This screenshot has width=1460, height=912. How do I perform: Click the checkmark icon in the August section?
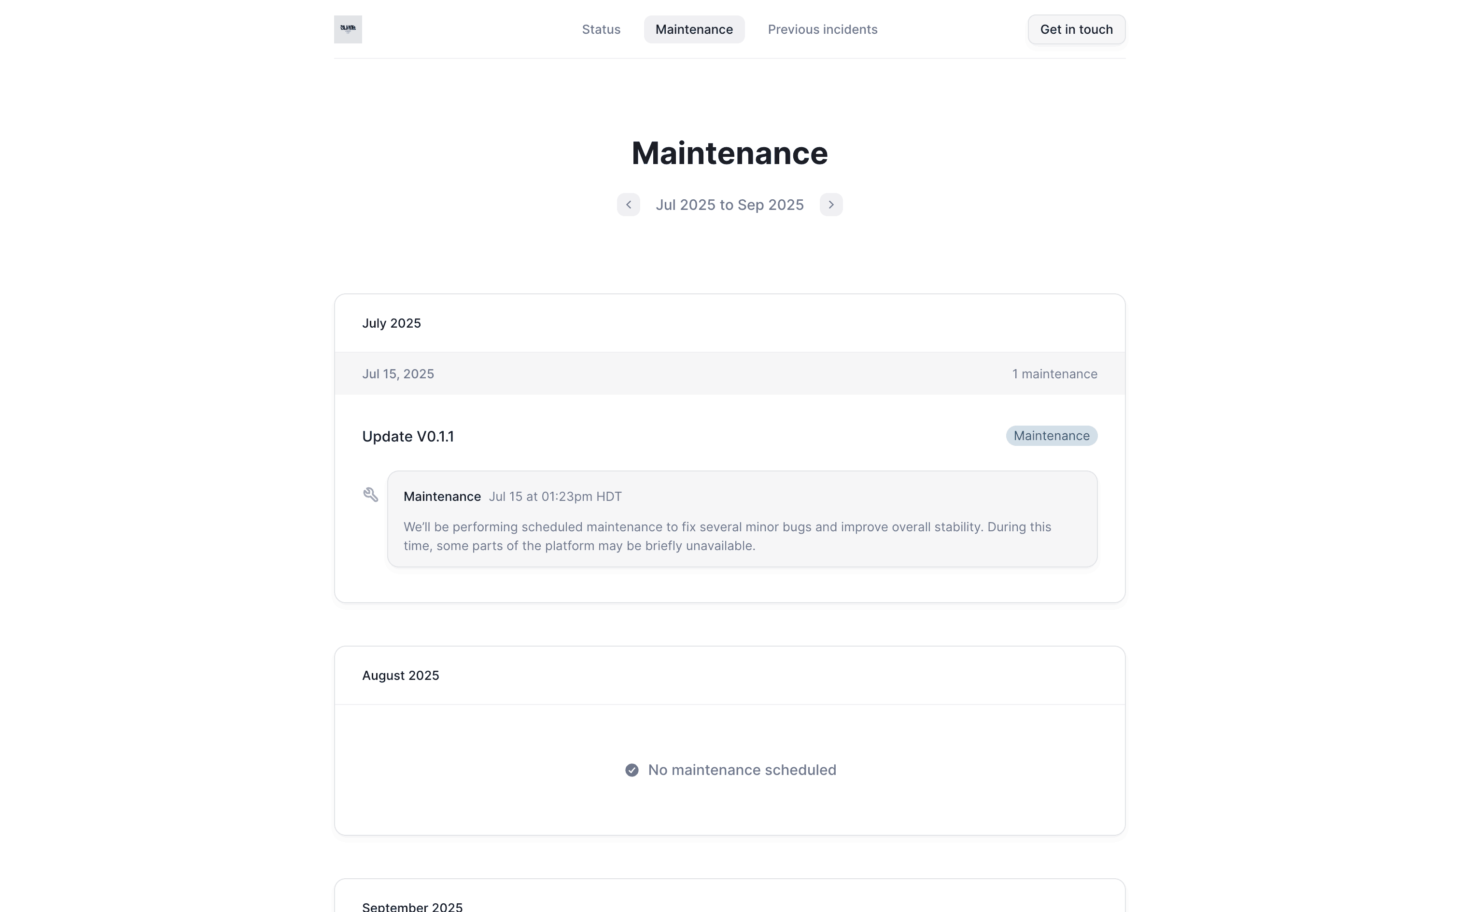(x=631, y=770)
